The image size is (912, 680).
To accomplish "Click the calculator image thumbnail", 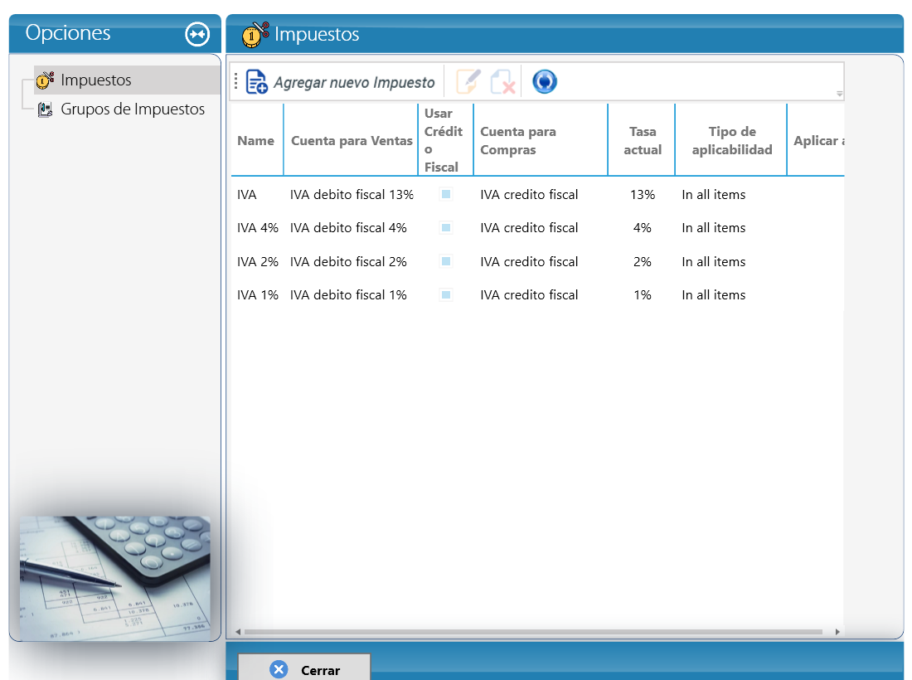I will click(115, 578).
